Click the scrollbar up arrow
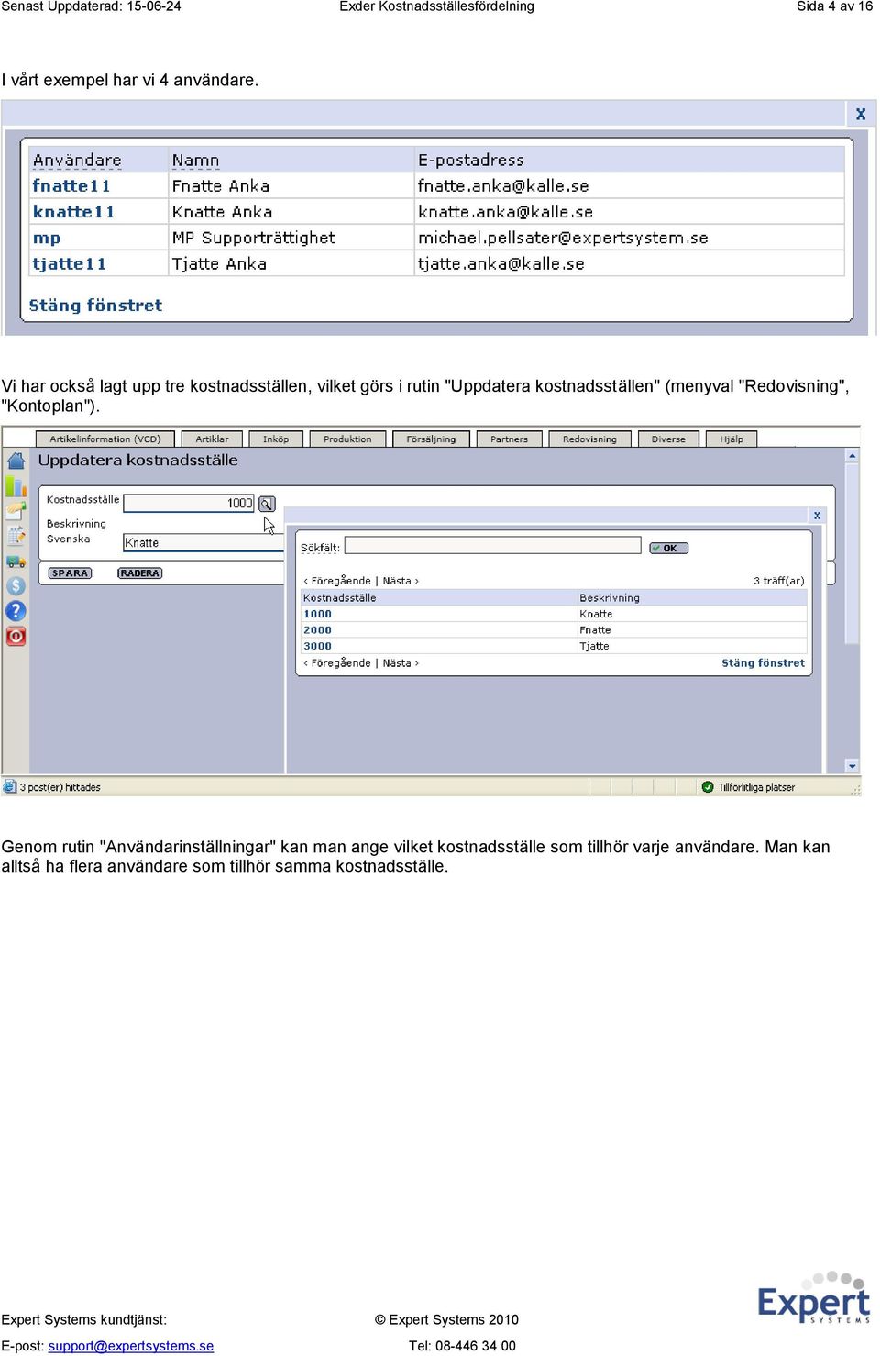 (x=852, y=455)
